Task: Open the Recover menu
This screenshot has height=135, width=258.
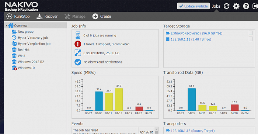Action: coord(47,16)
